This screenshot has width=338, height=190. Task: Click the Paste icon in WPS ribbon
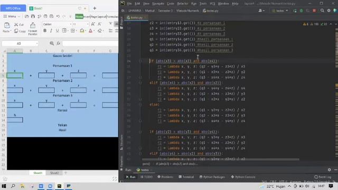(7, 25)
